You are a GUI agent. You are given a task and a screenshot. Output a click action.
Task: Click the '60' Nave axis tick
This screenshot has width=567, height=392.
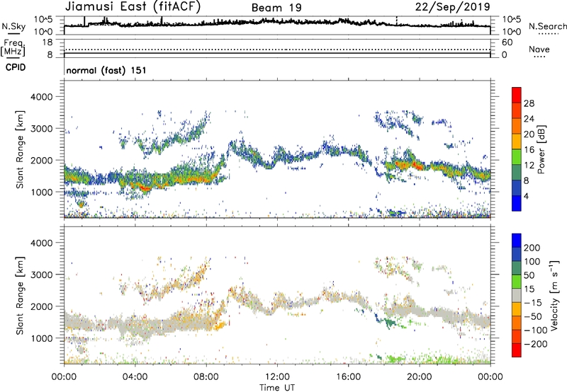[x=507, y=42]
